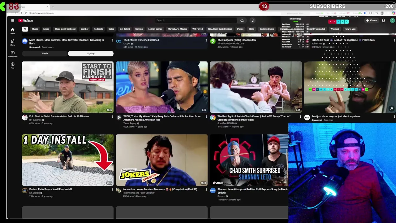Image resolution: width=396 pixels, height=223 pixels.
Task: Click the YouTube search field
Action: tap(196, 20)
